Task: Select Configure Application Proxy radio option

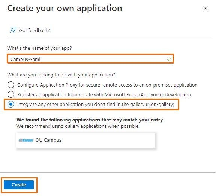Action: click(11, 85)
